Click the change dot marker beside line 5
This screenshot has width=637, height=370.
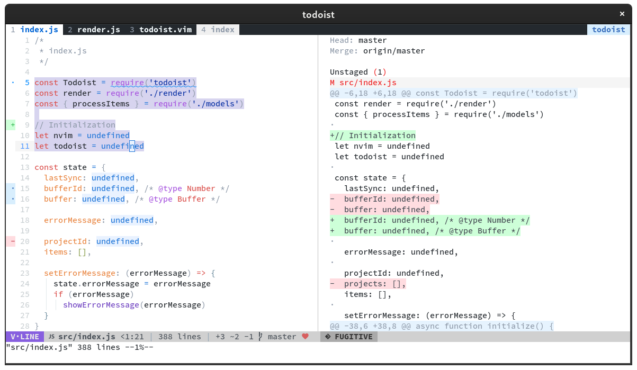pos(13,83)
